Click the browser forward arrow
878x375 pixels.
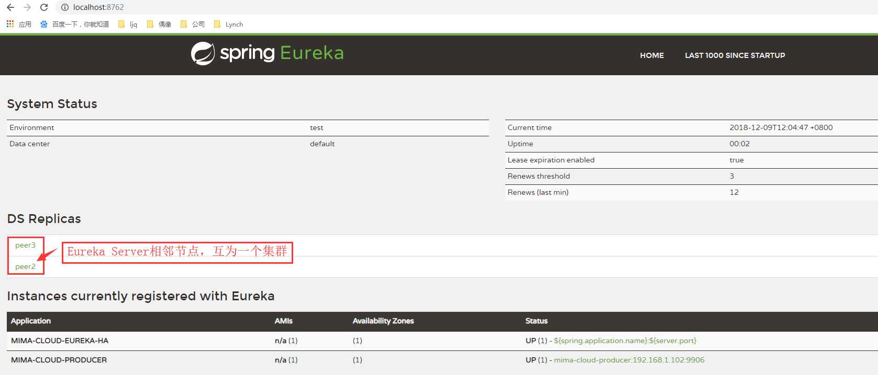pos(27,7)
